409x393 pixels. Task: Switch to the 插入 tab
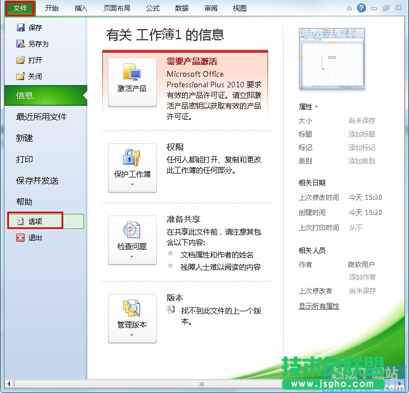81,8
